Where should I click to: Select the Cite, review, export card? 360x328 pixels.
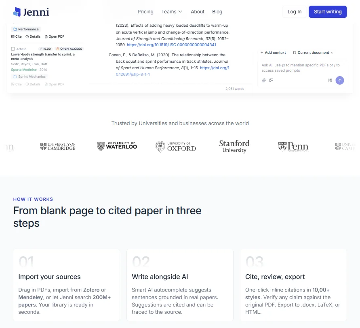click(293, 285)
